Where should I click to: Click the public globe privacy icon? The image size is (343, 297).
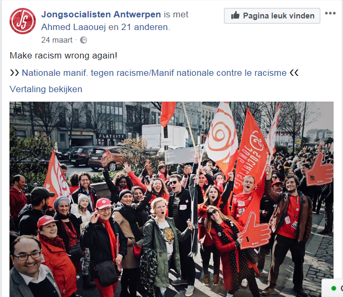pos(83,40)
